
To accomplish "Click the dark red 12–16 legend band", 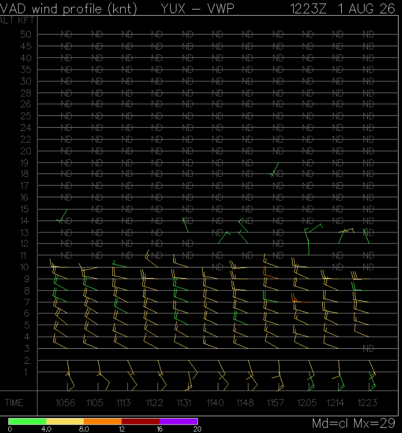I will (x=141, y=421).
